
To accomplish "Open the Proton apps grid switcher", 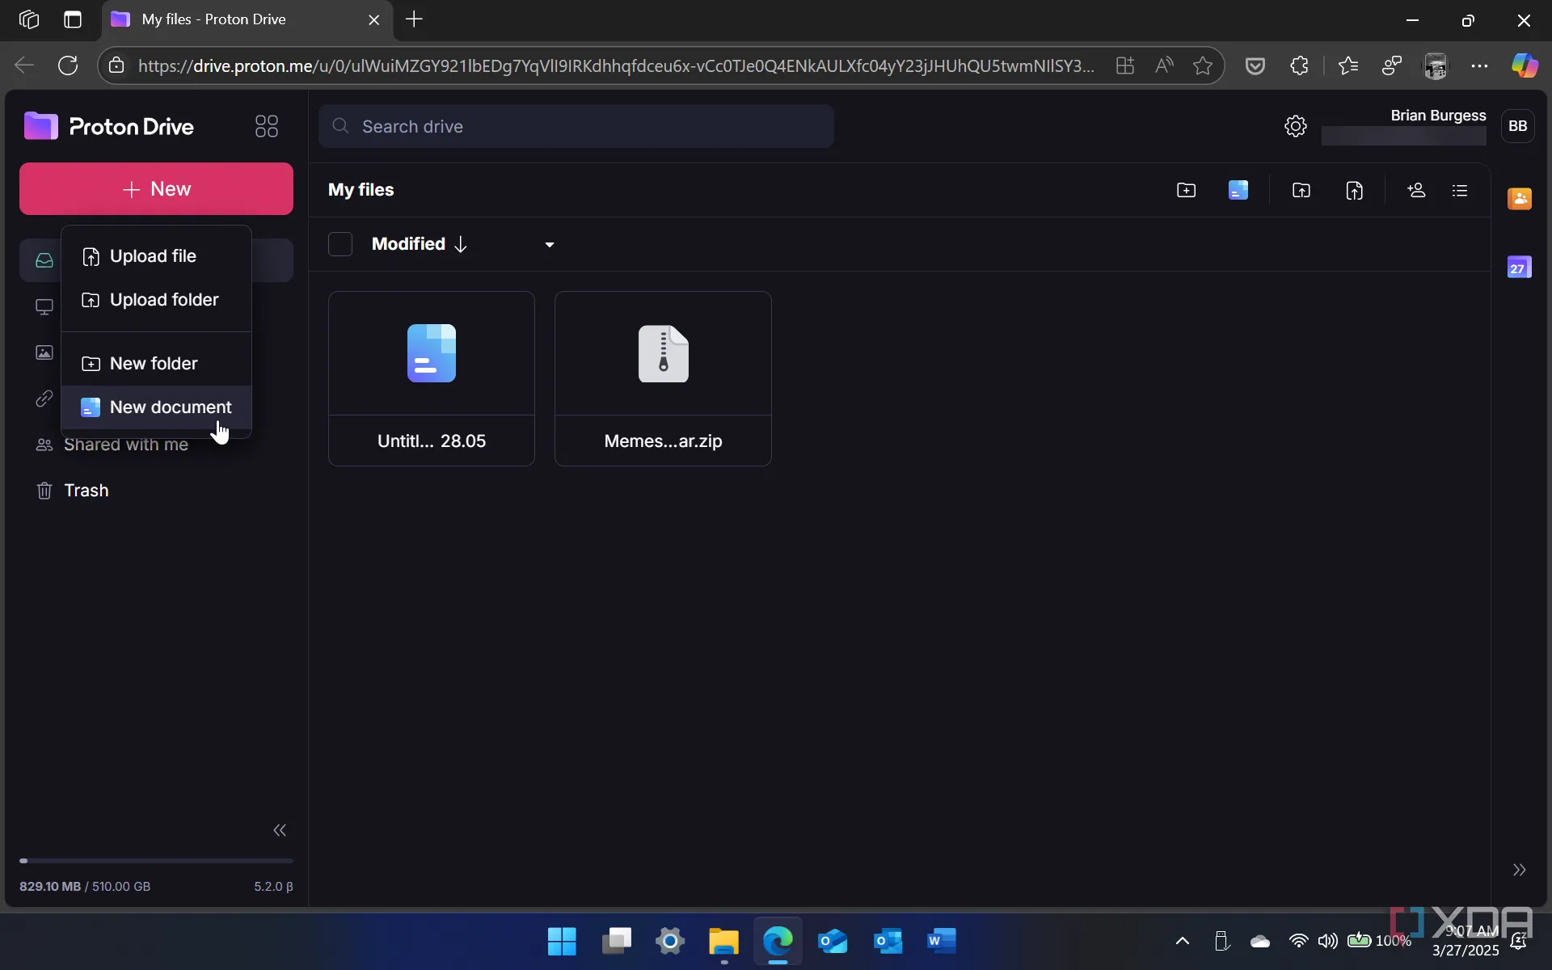I will pos(267,126).
